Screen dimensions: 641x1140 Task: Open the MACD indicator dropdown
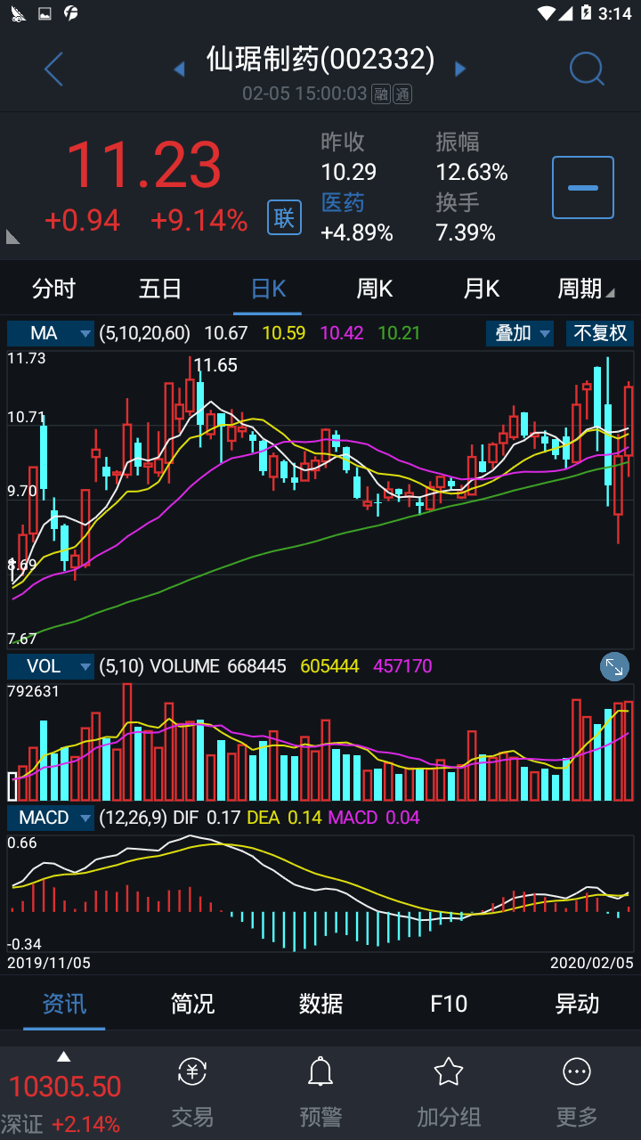[x=50, y=818]
